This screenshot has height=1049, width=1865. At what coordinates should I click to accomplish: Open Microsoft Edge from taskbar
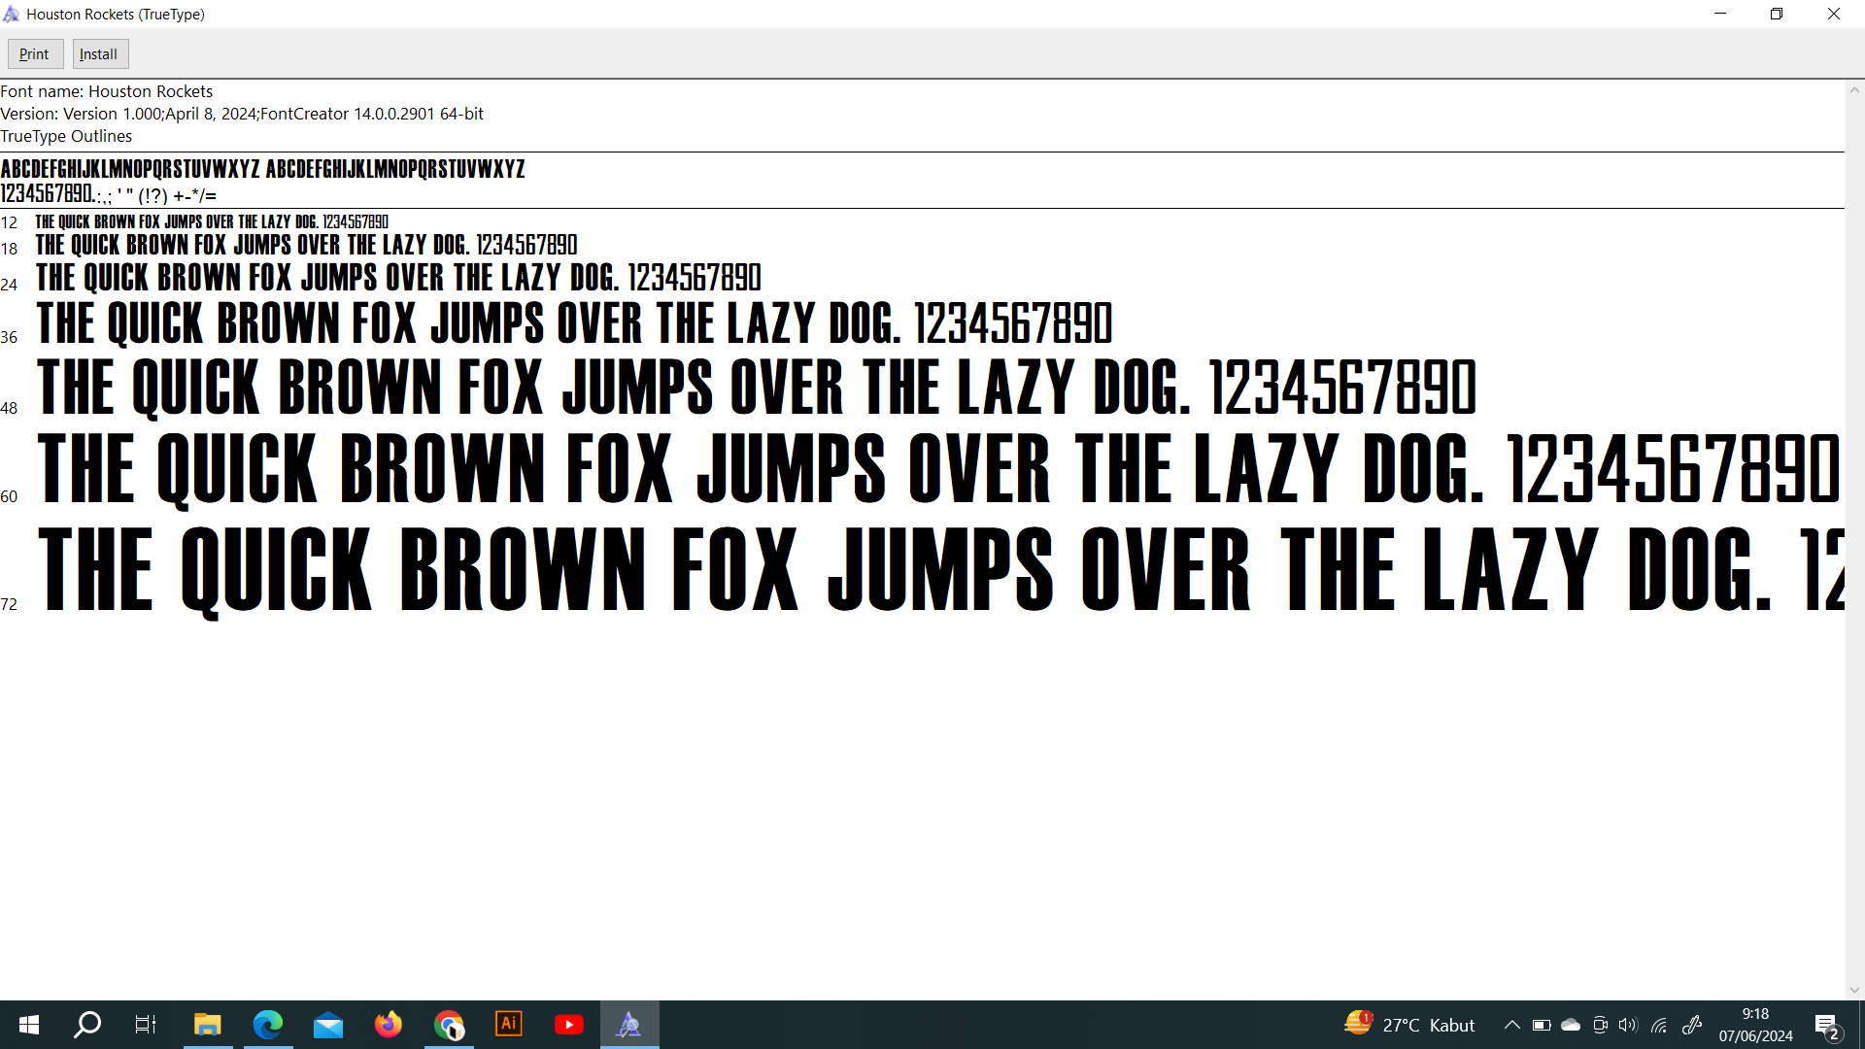(x=268, y=1025)
